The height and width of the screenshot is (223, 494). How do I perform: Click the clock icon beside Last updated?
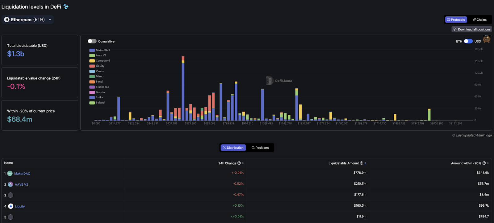tap(454, 135)
